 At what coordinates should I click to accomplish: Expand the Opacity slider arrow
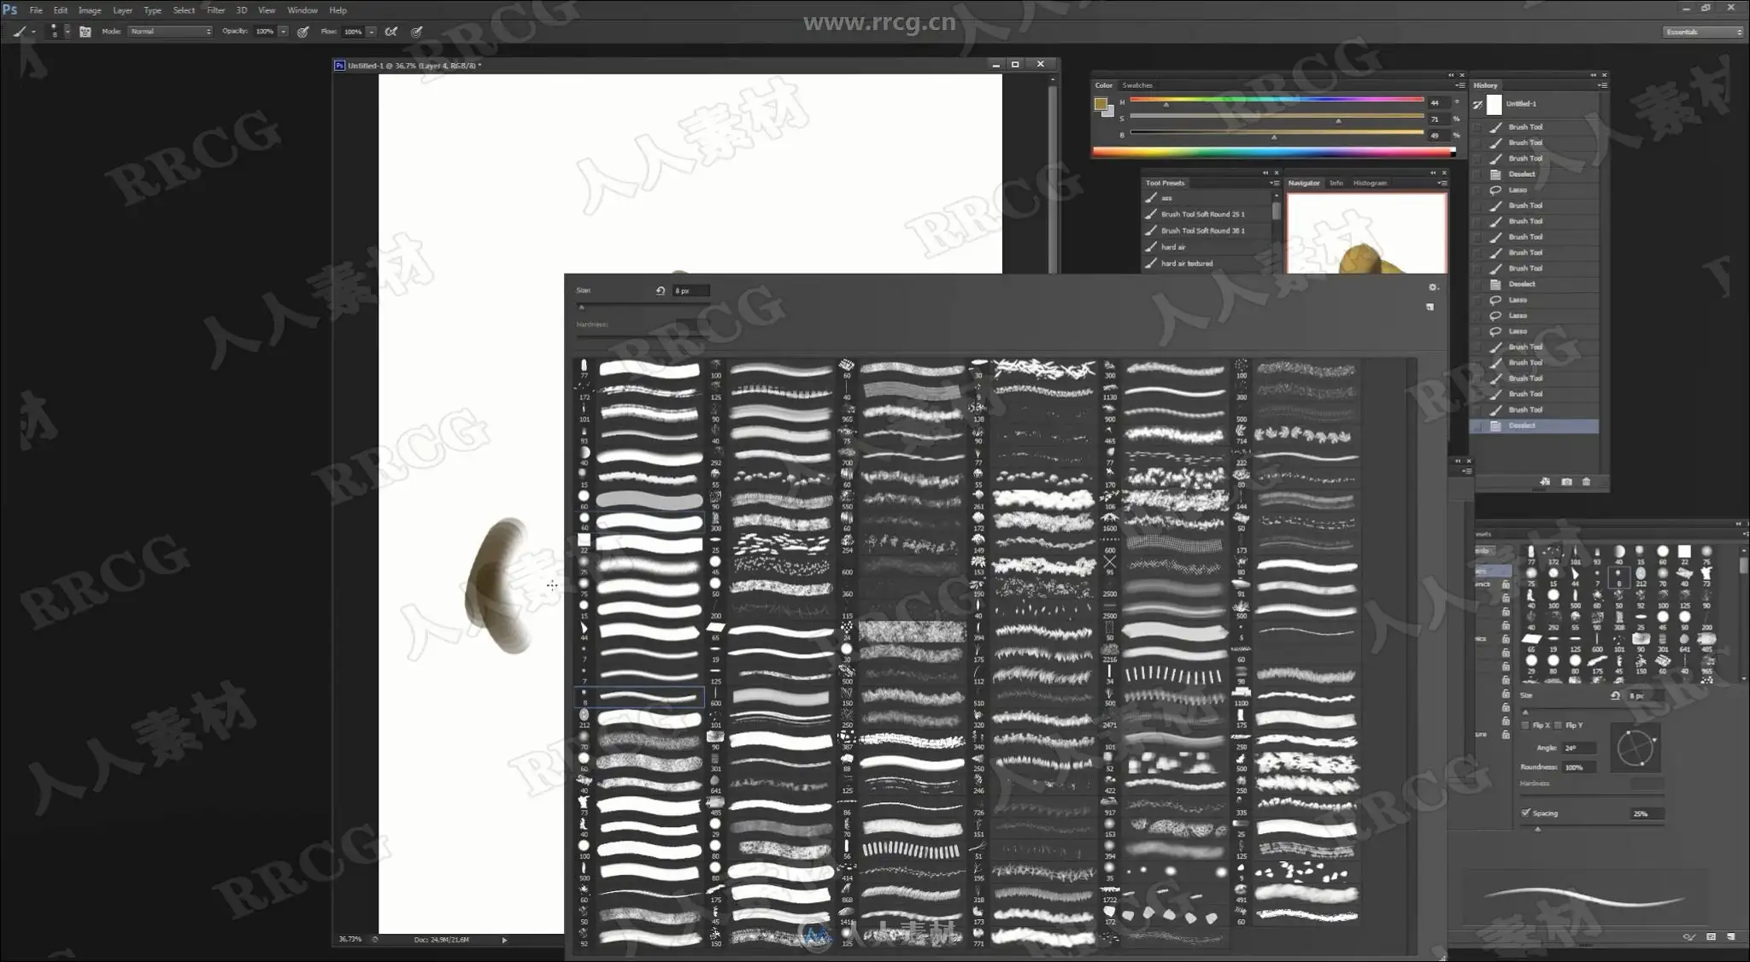284,32
